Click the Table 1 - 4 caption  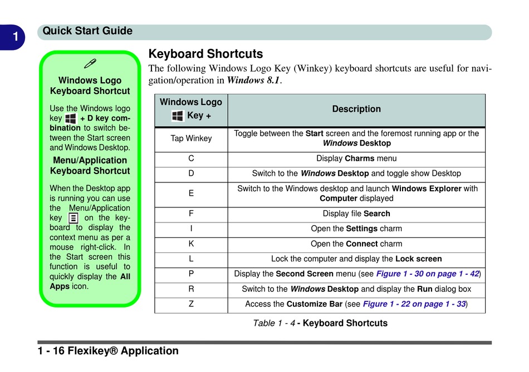tap(320, 323)
